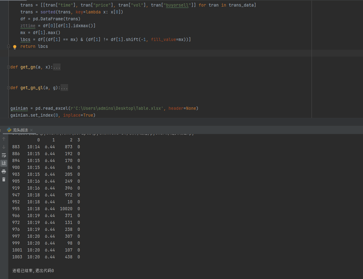Click mx = df[1].max() line
The height and width of the screenshot is (279, 363).
40,33
